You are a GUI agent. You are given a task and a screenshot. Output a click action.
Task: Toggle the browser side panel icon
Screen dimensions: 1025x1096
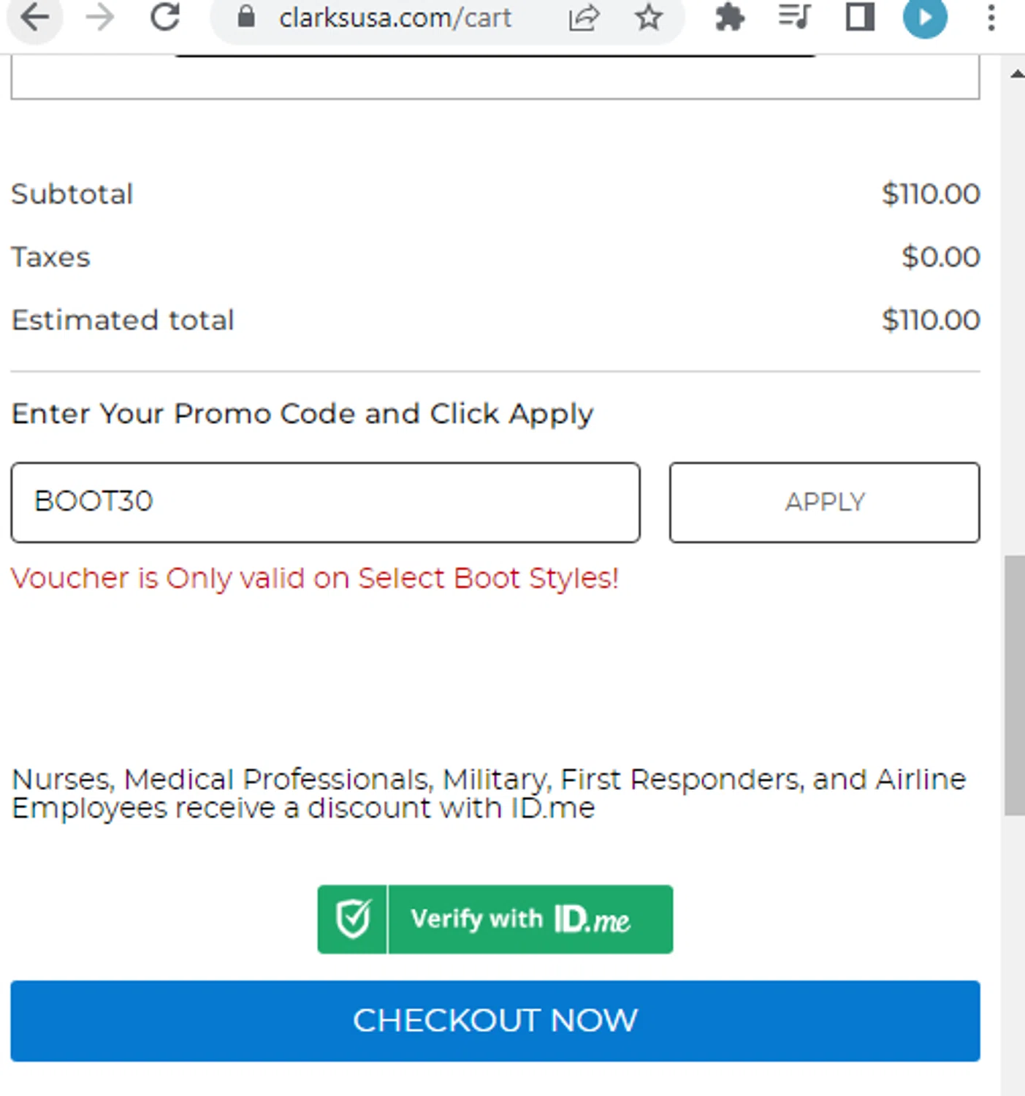860,17
